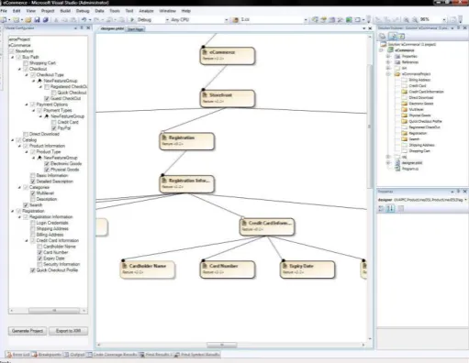This screenshot has height=363, width=469.
Task: Click the Credit Card Information folder icon in Solution Explorer
Action: click(404, 92)
